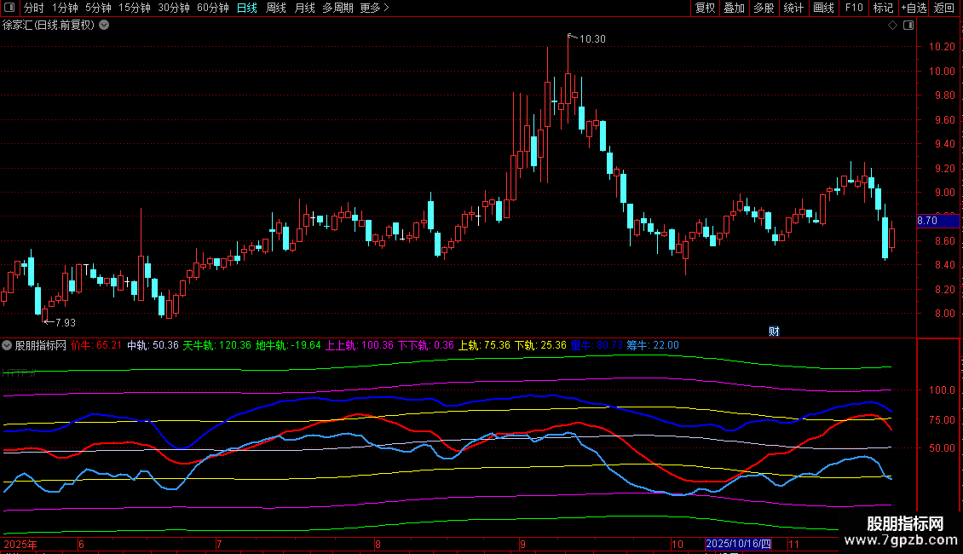Screen dimensions: 963x554
Task: Click the diamond icon above price axis
Action: click(892, 25)
